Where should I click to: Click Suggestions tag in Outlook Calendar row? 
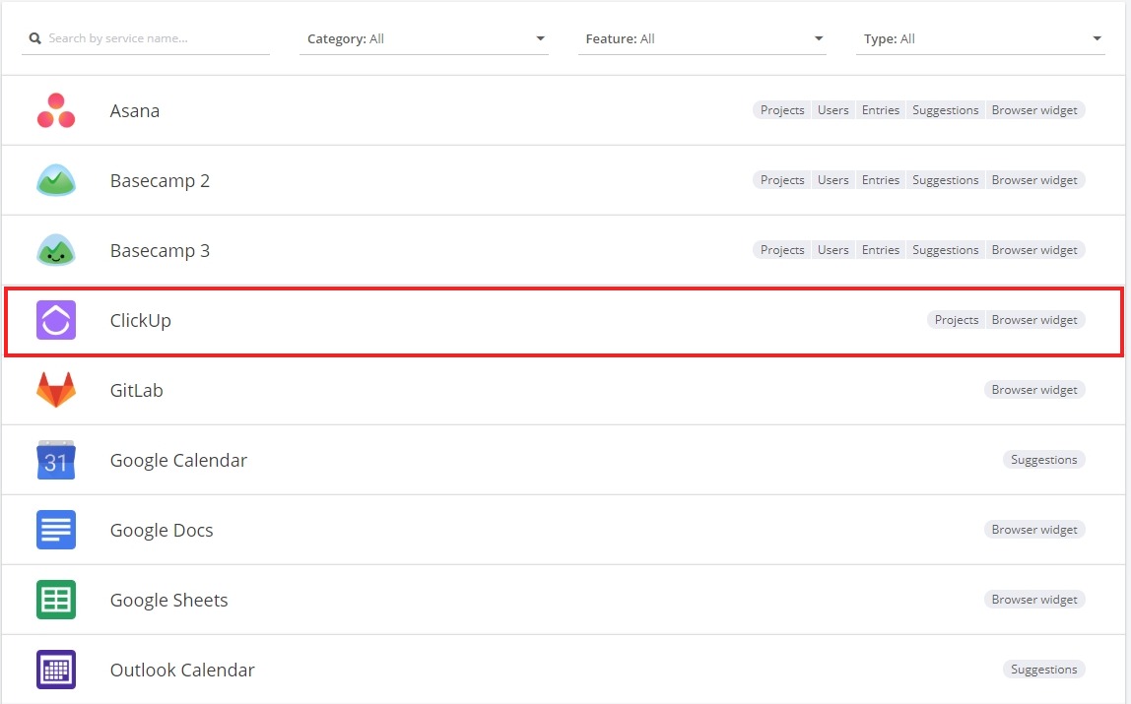click(1043, 670)
